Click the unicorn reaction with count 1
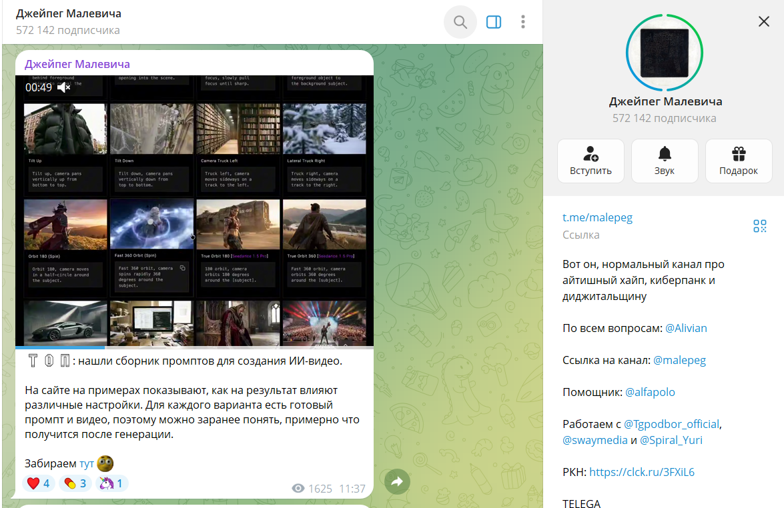Viewport: 784px width, 508px height. 111,483
